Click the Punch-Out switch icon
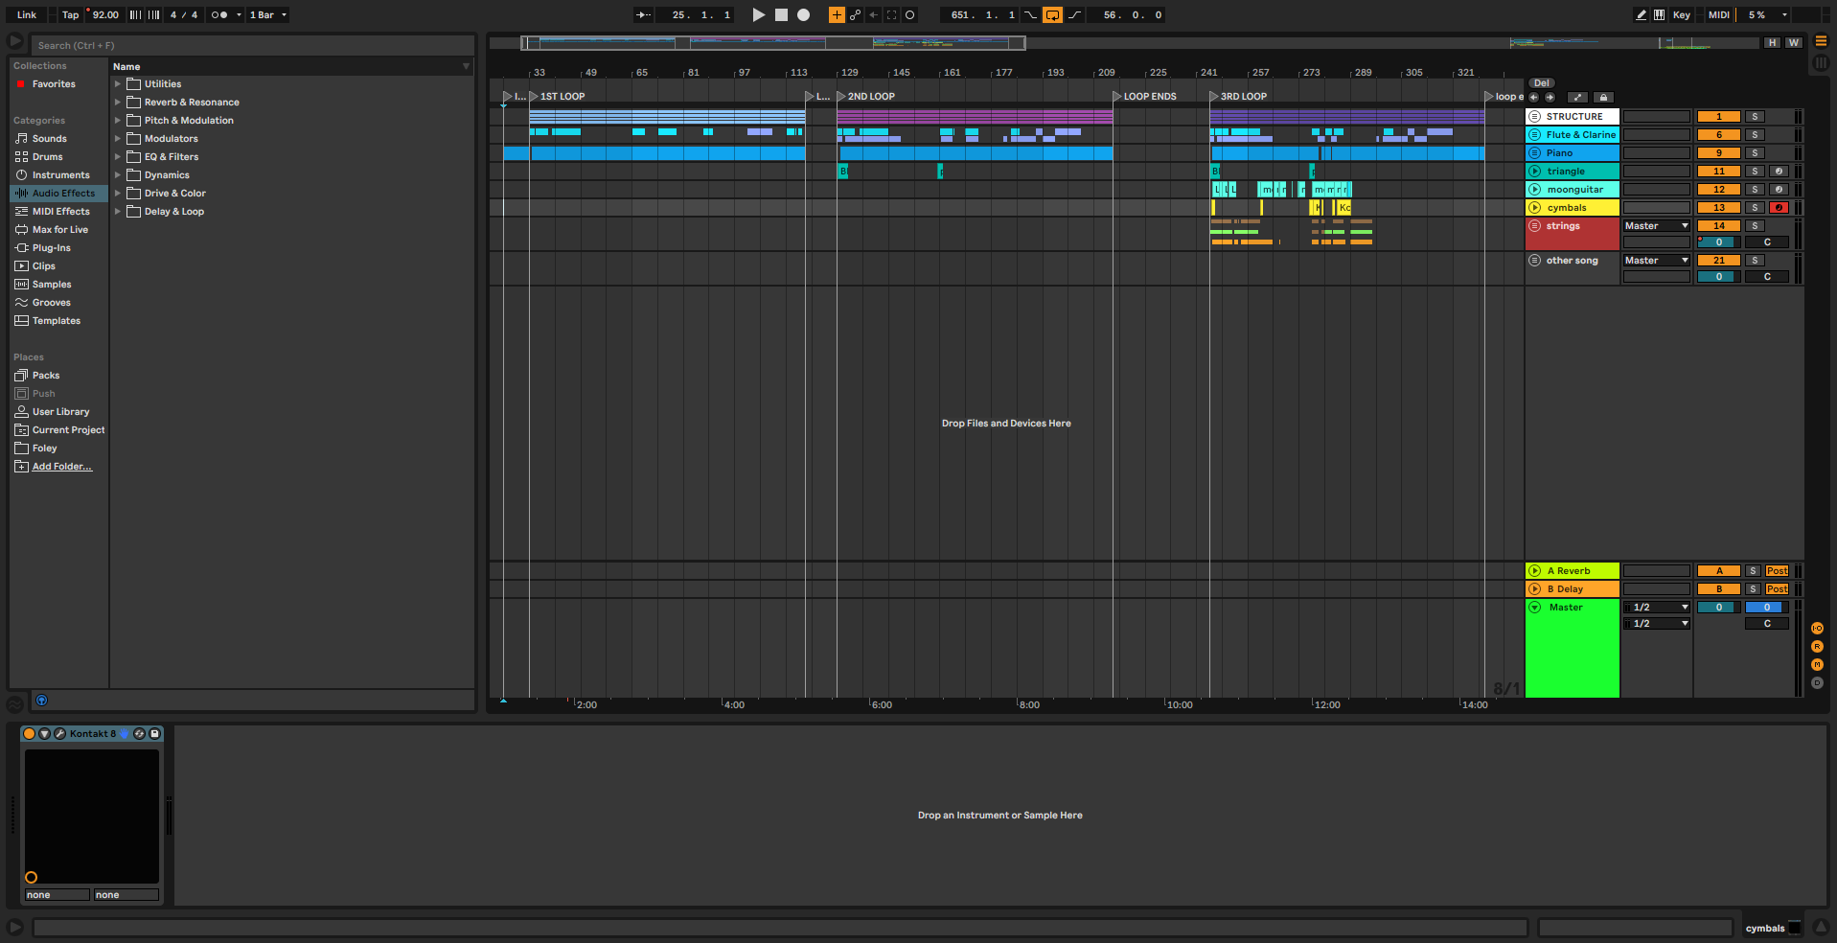 point(1074,15)
